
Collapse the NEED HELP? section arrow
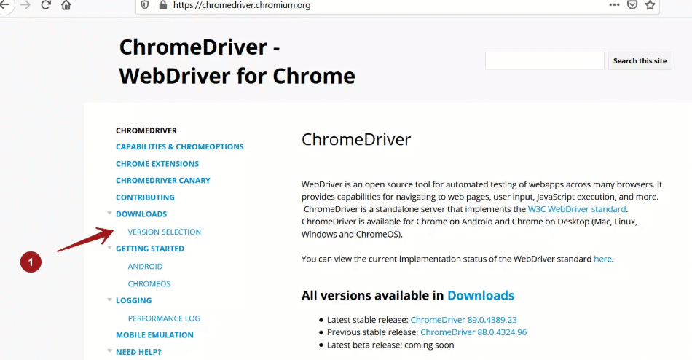pos(109,351)
